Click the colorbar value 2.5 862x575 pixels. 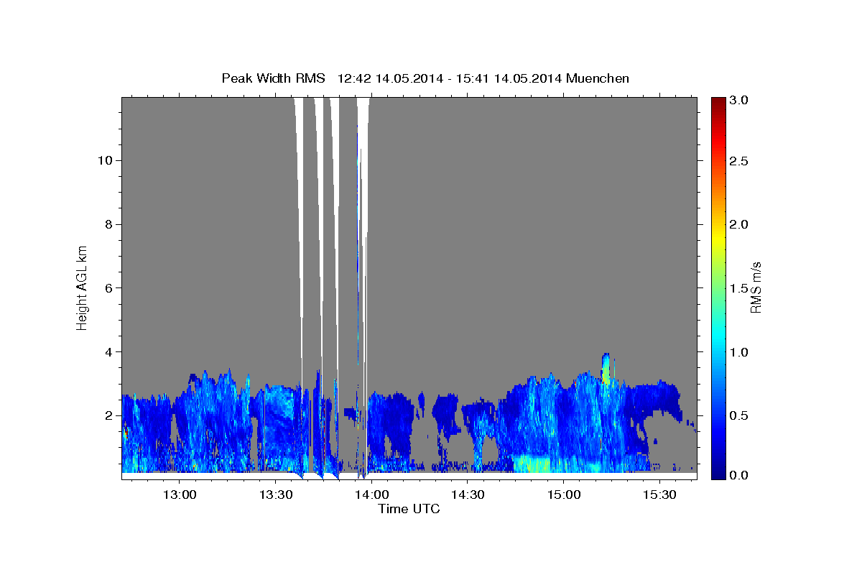(x=739, y=161)
